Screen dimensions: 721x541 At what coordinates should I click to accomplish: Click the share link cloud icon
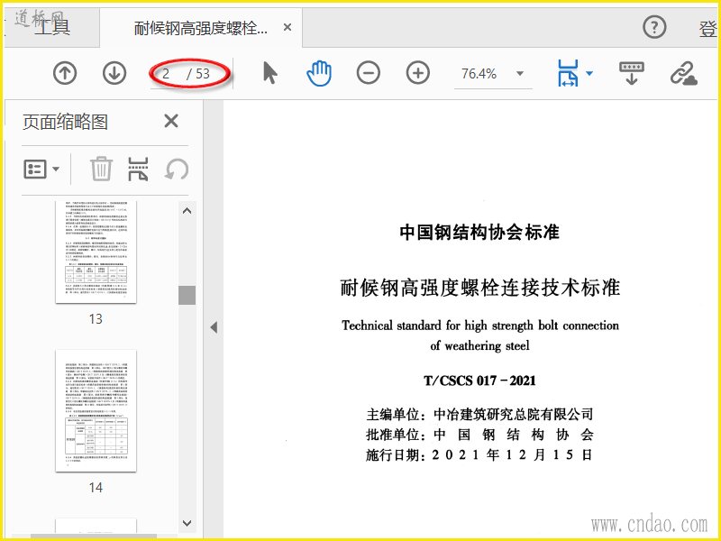point(684,73)
